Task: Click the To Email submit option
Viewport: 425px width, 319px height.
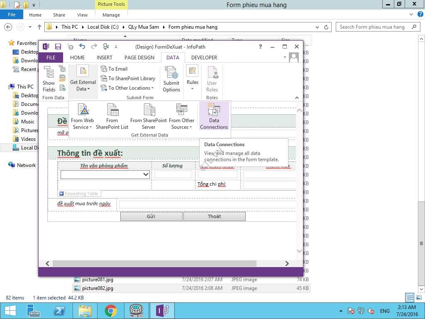Action: pos(115,69)
